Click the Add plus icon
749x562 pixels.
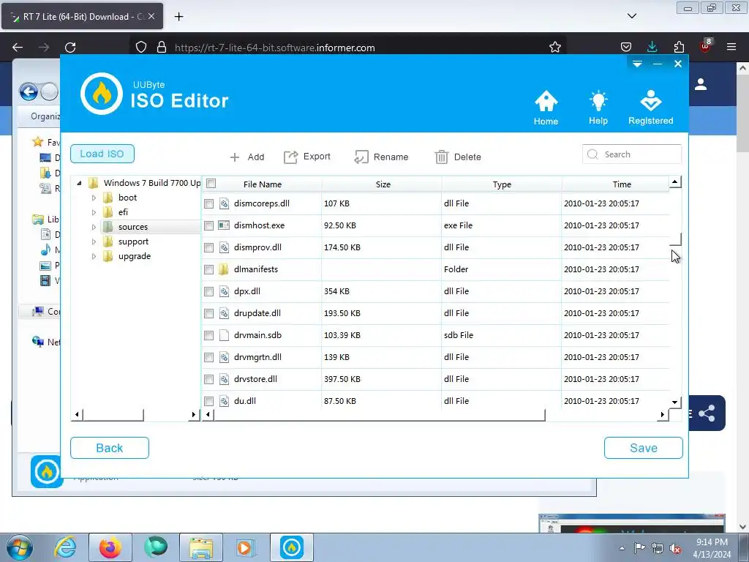pyautogui.click(x=235, y=157)
